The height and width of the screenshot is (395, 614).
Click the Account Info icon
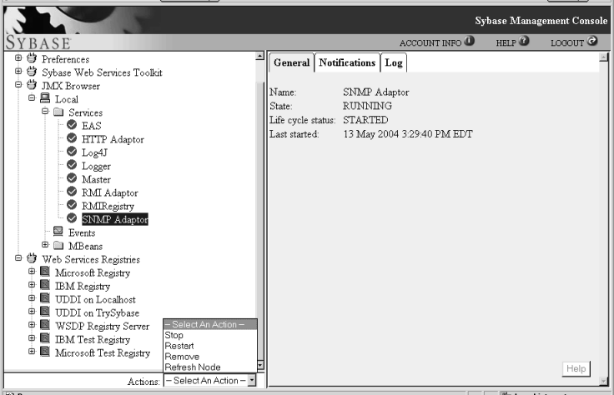(x=470, y=42)
